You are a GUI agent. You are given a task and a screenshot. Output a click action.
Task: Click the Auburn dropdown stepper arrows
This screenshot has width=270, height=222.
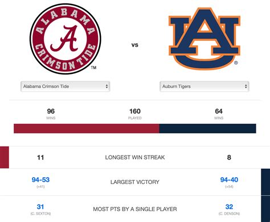click(246, 86)
